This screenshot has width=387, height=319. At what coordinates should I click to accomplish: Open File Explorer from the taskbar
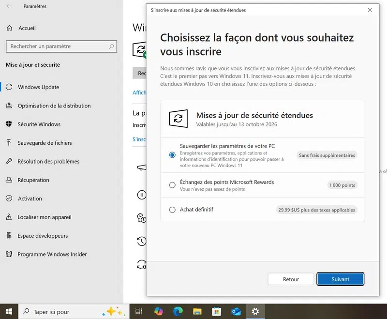pyautogui.click(x=197, y=312)
